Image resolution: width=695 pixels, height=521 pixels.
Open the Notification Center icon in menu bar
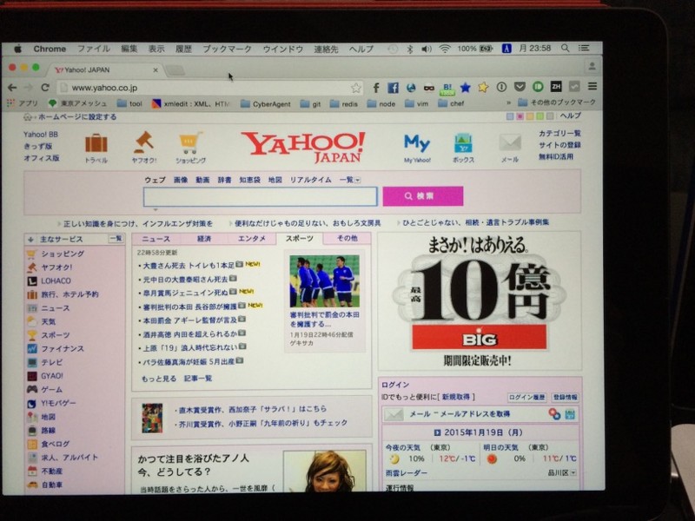pyautogui.click(x=584, y=48)
